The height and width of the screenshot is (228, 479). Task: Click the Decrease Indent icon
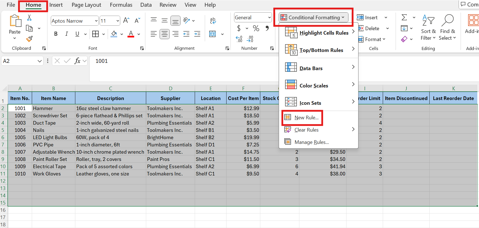pos(186,34)
